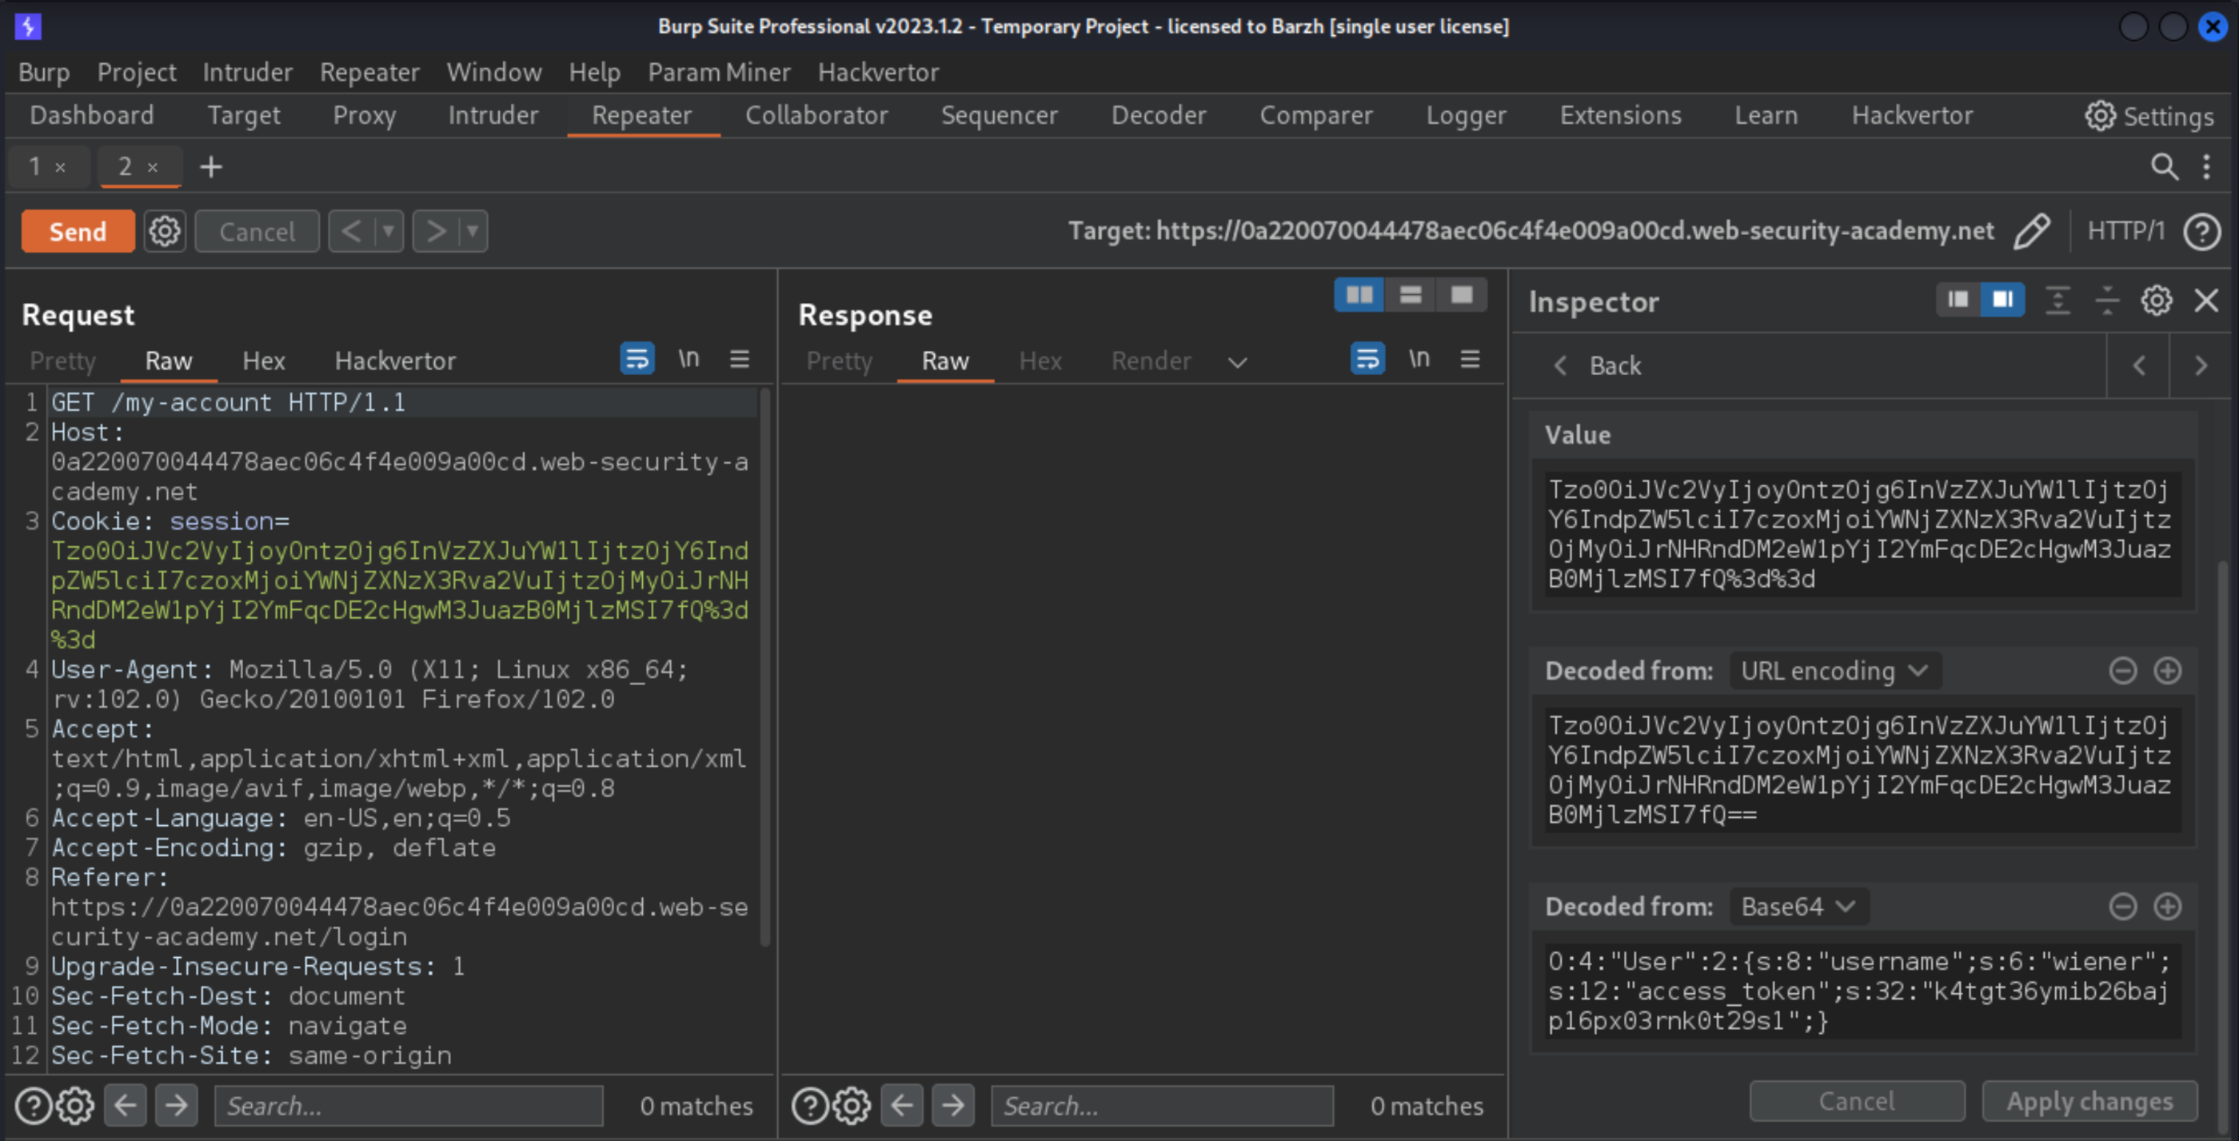Go Back in the Inspector
The height and width of the screenshot is (1141, 2239).
click(1598, 366)
